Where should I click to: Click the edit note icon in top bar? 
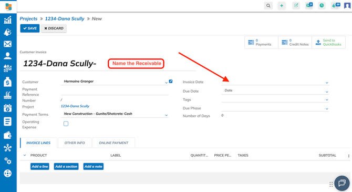(296, 6)
